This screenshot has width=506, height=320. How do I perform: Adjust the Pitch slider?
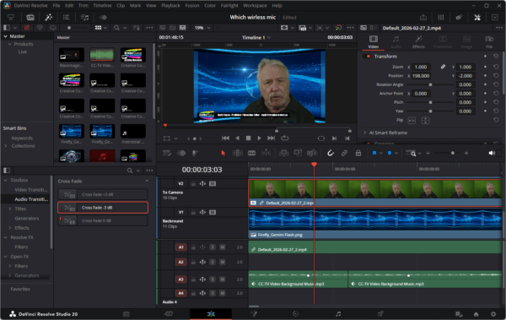pos(430,102)
